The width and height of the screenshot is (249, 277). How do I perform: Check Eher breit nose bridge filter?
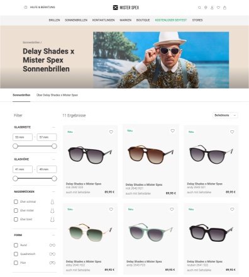click(16, 219)
